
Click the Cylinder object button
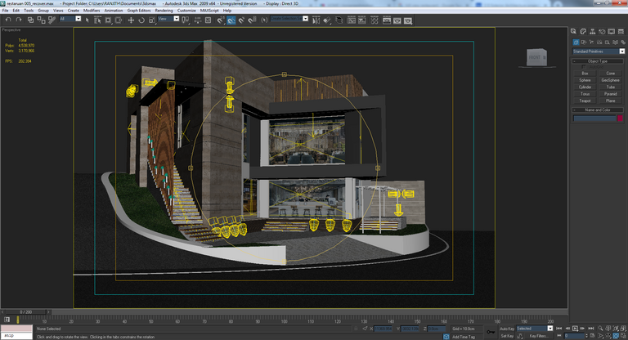coord(585,87)
